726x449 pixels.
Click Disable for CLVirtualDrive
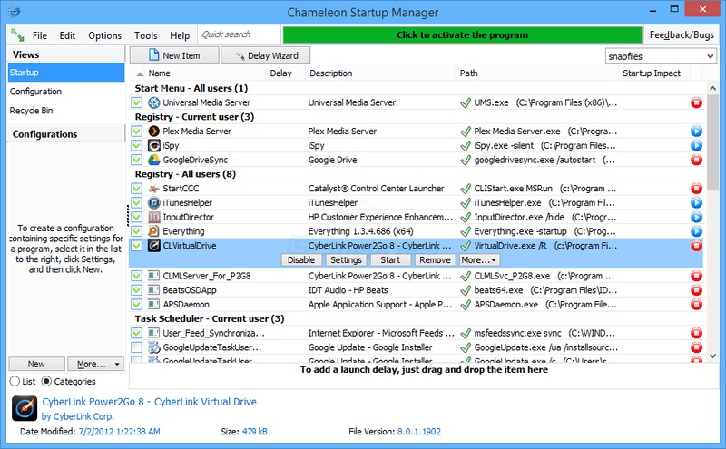tap(301, 260)
